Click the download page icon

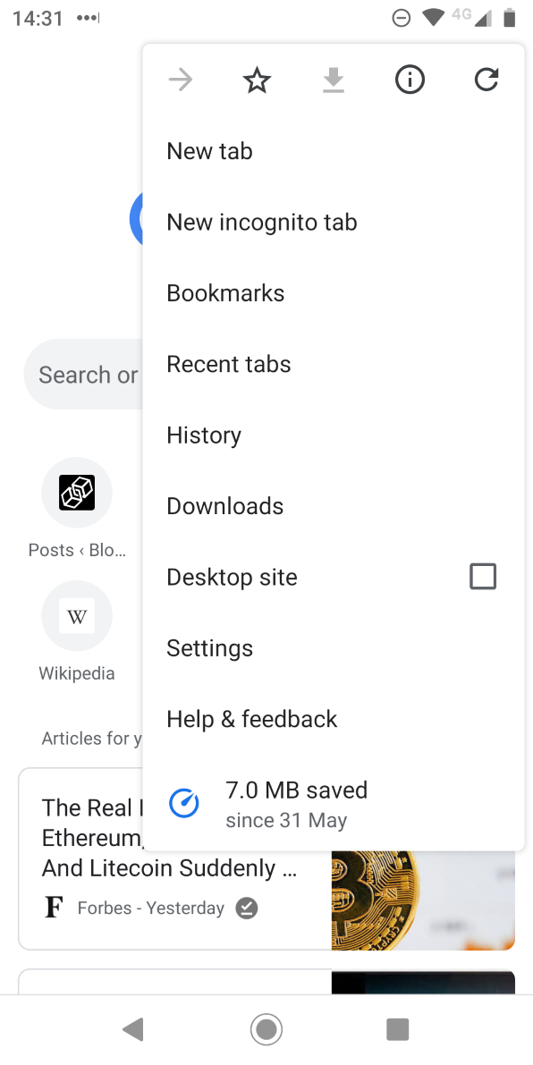[333, 79]
